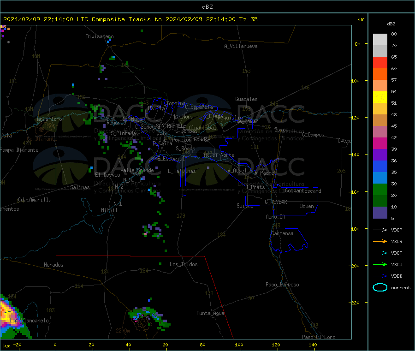
Task: Click the V_Atuel place label
Action: 237,171
